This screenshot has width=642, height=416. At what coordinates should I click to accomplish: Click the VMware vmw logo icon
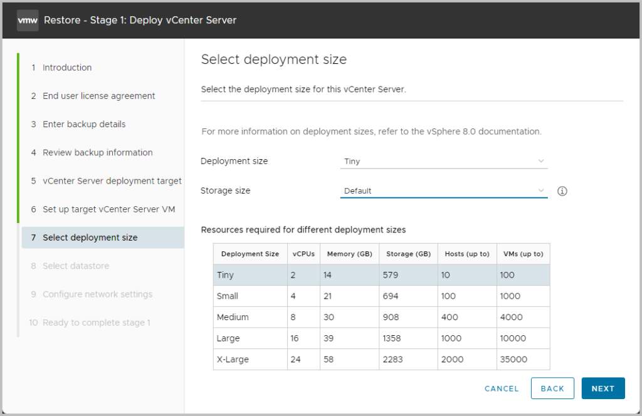[x=28, y=20]
